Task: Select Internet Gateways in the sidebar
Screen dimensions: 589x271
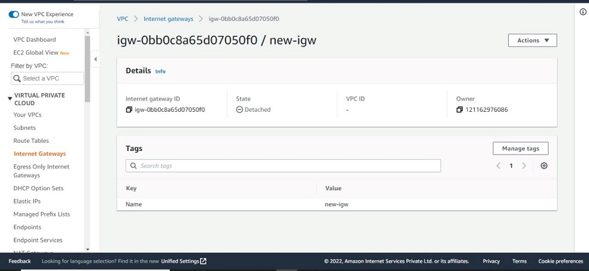Action: click(40, 153)
